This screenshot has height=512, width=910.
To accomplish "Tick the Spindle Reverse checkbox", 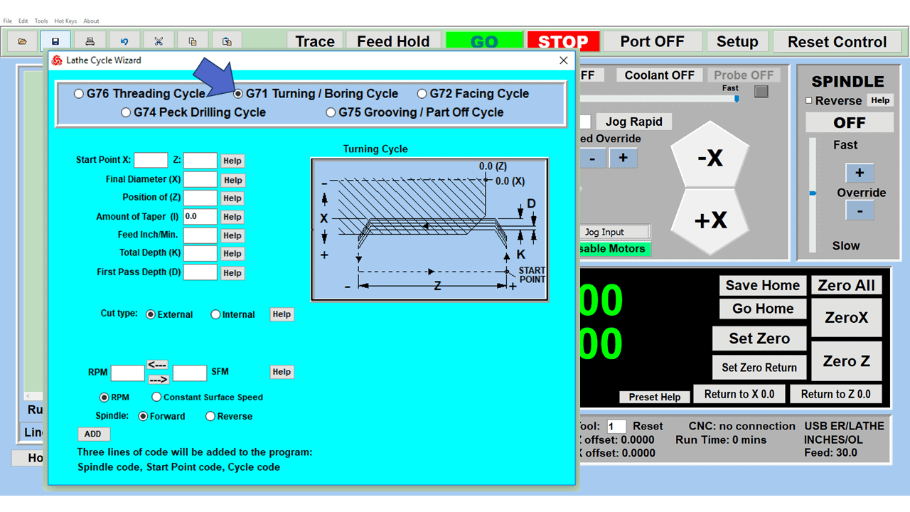I will (809, 101).
